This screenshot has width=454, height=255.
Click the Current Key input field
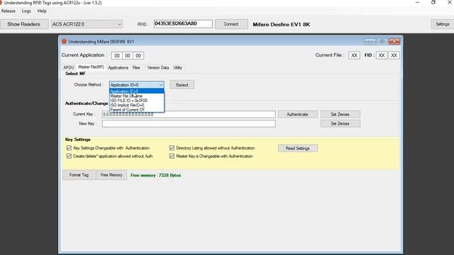[x=189, y=115]
